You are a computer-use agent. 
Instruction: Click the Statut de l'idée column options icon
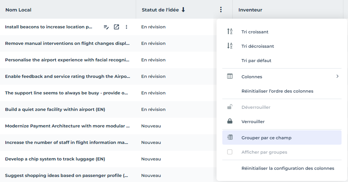click(x=221, y=10)
